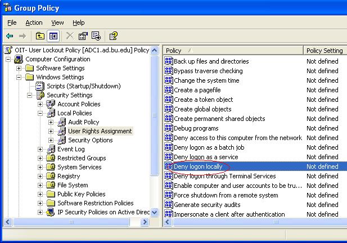This screenshot has height=243, width=347.
Task: Collapse the Security Settings node
Action: pyautogui.click(x=29, y=95)
